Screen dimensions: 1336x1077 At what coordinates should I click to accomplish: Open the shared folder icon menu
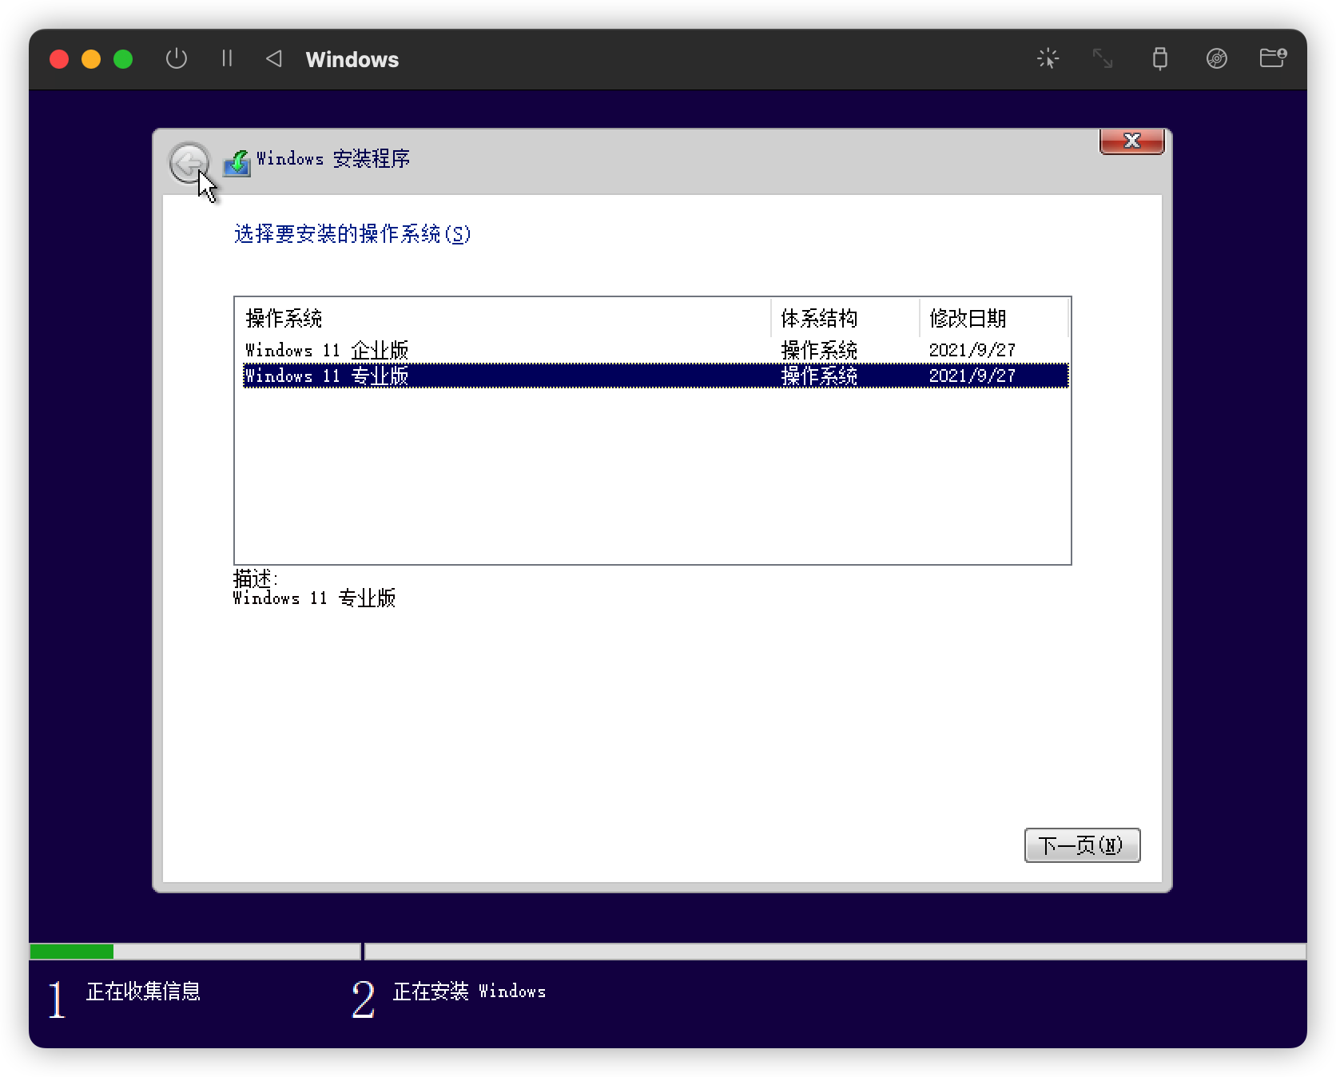pyautogui.click(x=1272, y=58)
